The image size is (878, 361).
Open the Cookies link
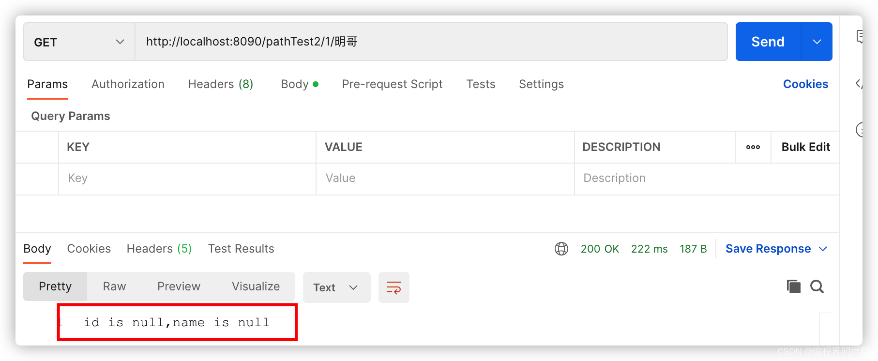tap(805, 84)
